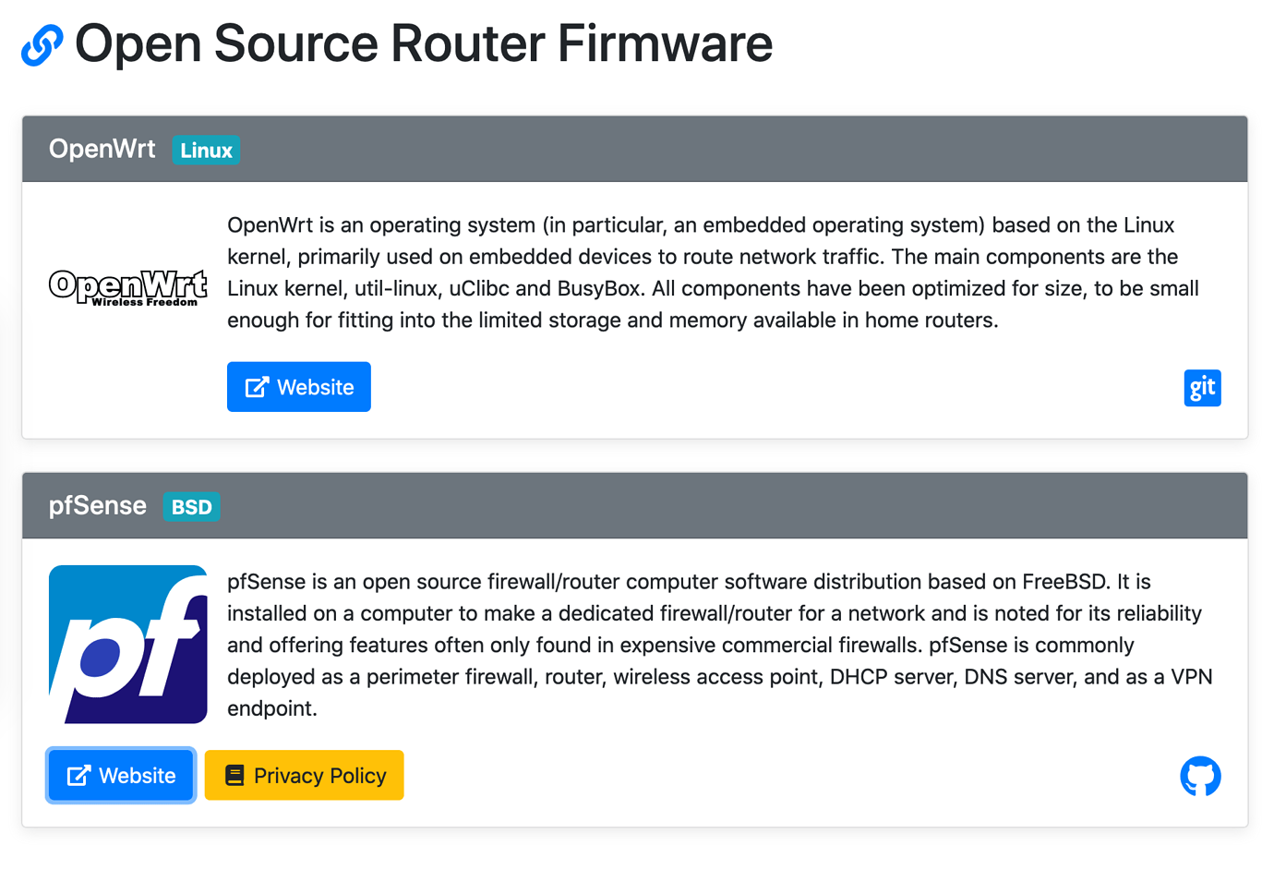Screen dimensions: 1274x870
Task: Click the word BusyBox in OpenWrt description
Action: click(598, 289)
